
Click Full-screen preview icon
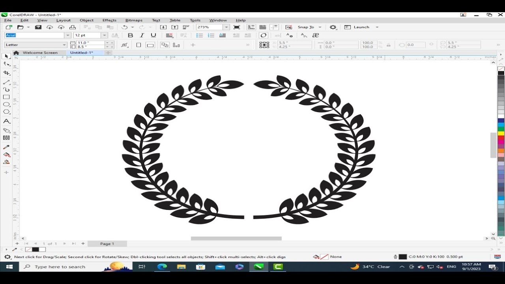tap(237, 27)
